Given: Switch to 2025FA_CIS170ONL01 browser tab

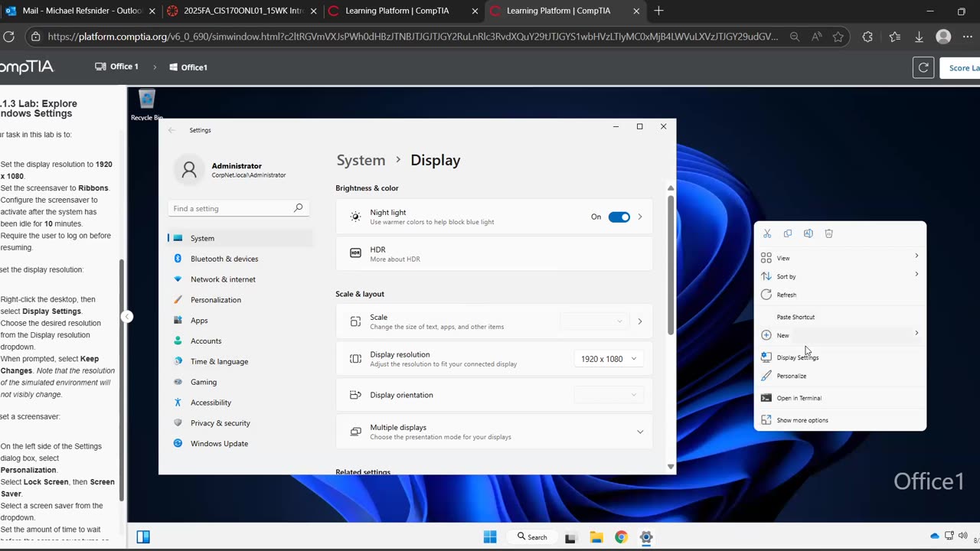Looking at the screenshot, I should (x=240, y=11).
